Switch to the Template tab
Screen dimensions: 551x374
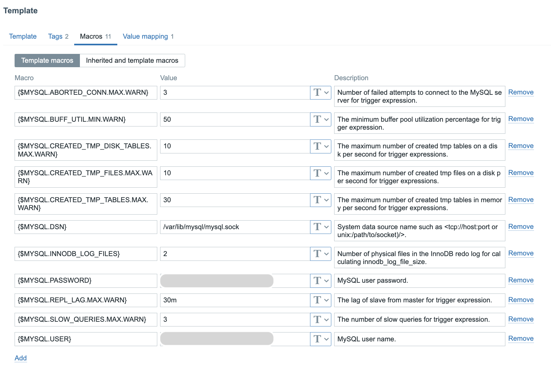[x=23, y=36]
